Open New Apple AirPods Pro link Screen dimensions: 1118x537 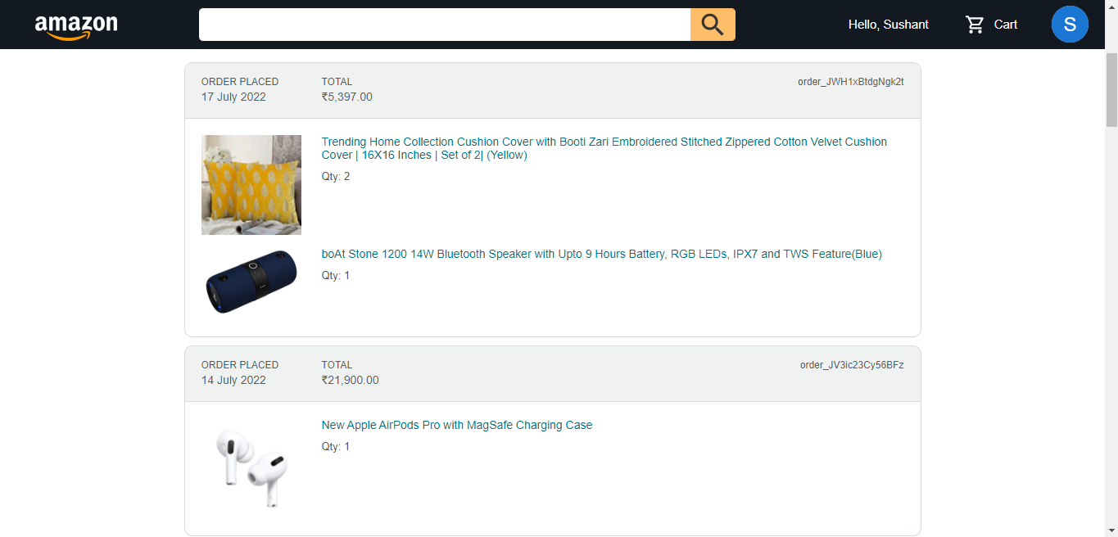[x=457, y=425]
